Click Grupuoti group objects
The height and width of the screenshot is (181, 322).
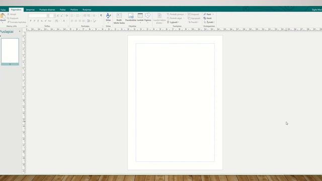193,15
